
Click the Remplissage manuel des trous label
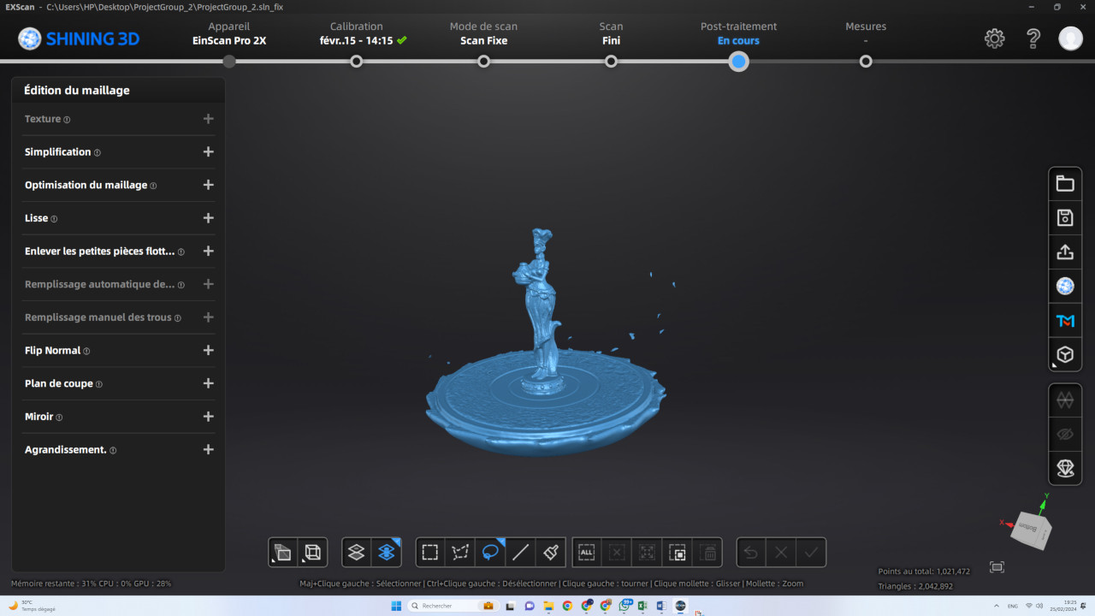click(x=98, y=317)
